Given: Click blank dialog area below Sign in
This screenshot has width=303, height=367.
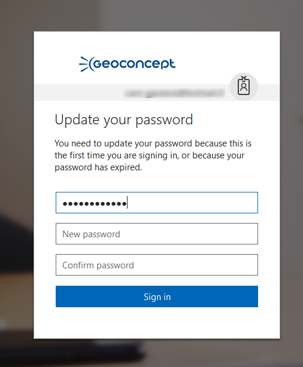Looking at the screenshot, I should (x=157, y=323).
